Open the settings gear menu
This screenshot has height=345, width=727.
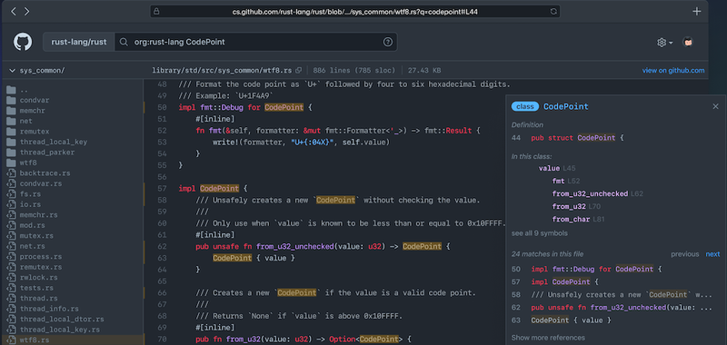664,43
